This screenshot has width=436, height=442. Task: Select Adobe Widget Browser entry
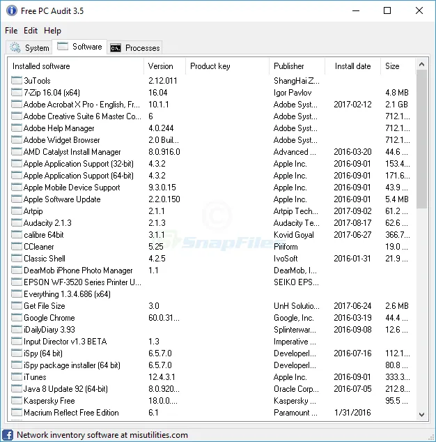(x=62, y=140)
